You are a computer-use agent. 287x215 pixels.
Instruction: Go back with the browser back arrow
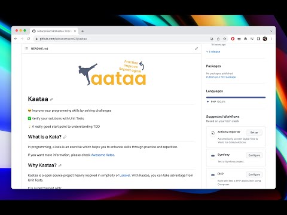click(16, 39)
